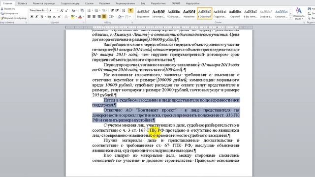Click the Find binoculars icon
The height and width of the screenshot is (177, 315).
coord(310,9)
